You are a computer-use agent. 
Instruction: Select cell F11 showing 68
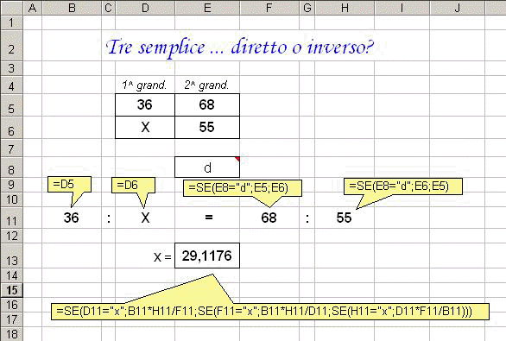269,218
